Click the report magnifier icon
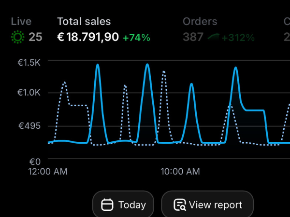The height and width of the screenshot is (217, 290). tap(180, 204)
